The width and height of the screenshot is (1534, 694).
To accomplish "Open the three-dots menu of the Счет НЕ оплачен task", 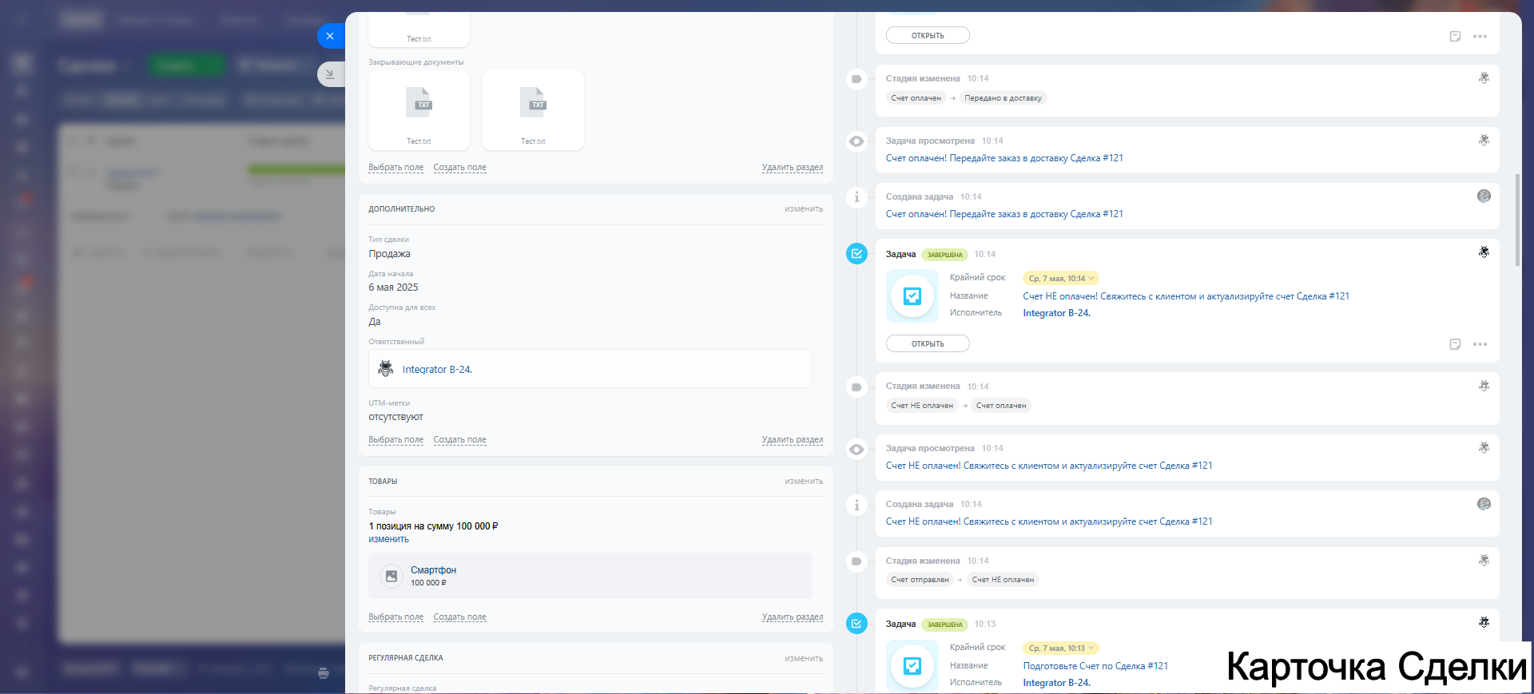I will pos(1480,344).
